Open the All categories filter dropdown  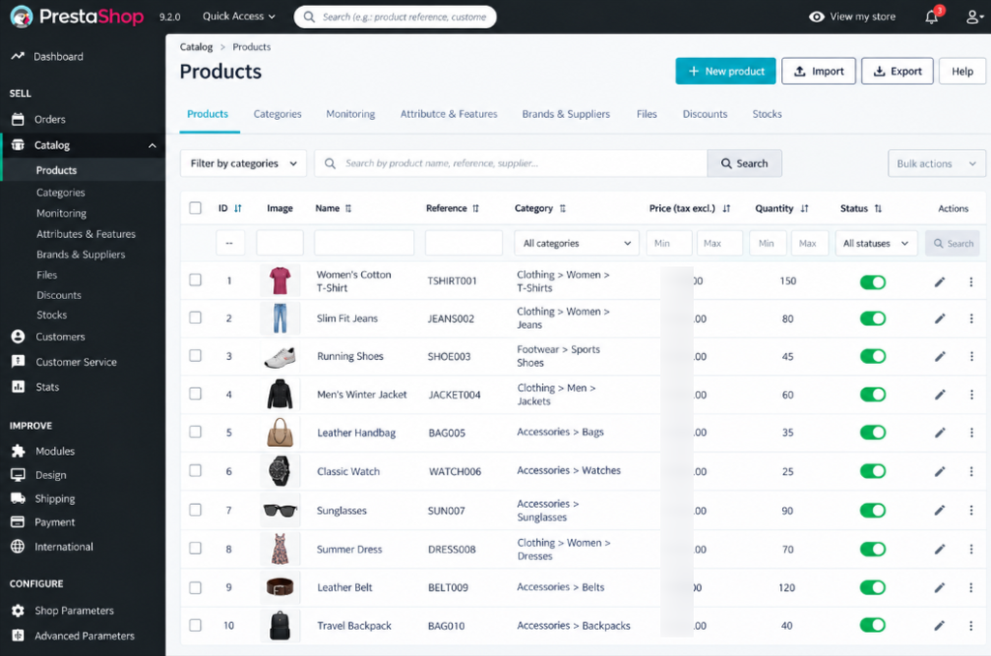click(x=577, y=243)
